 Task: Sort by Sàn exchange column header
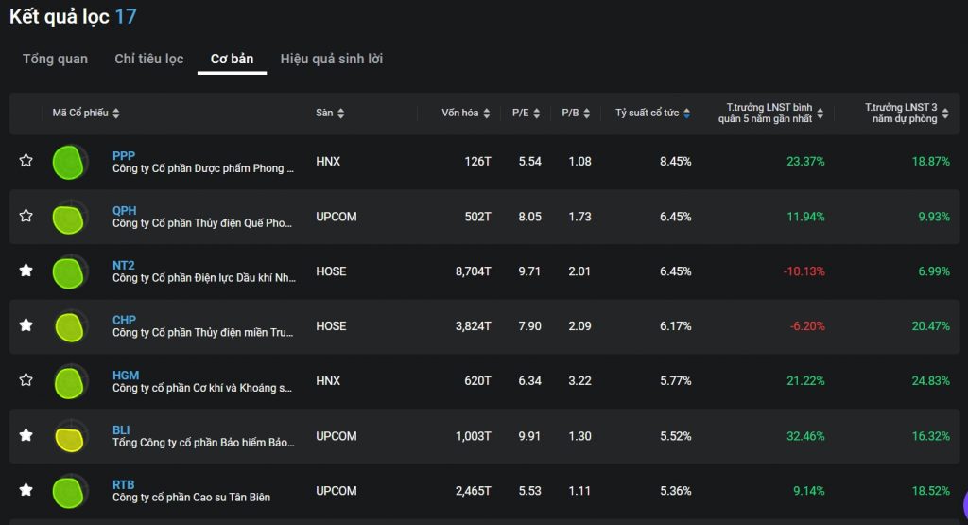340,114
